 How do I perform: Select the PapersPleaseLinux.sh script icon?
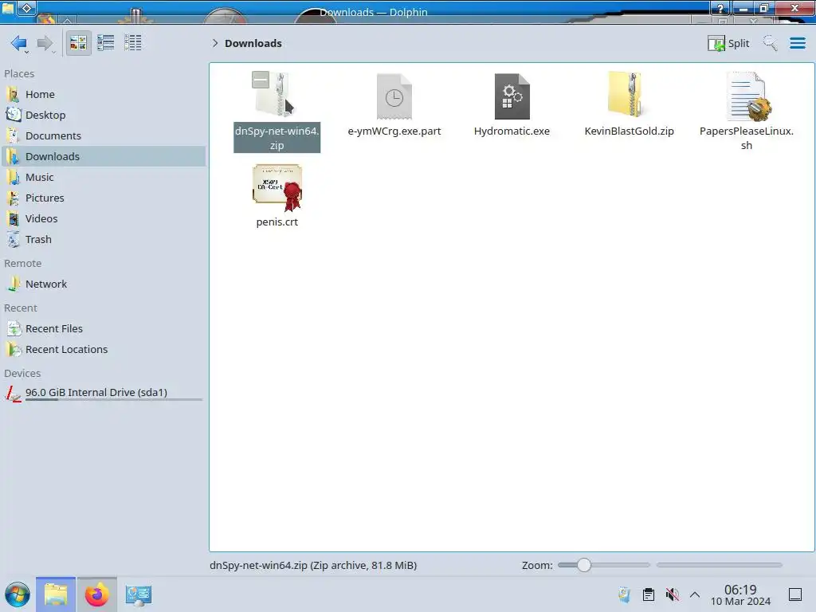pos(747,96)
